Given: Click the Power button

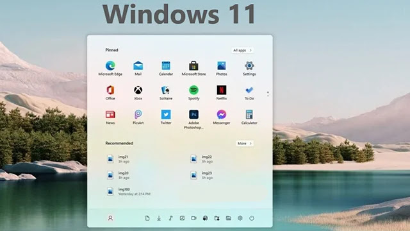Looking at the screenshot, I should click(x=252, y=218).
